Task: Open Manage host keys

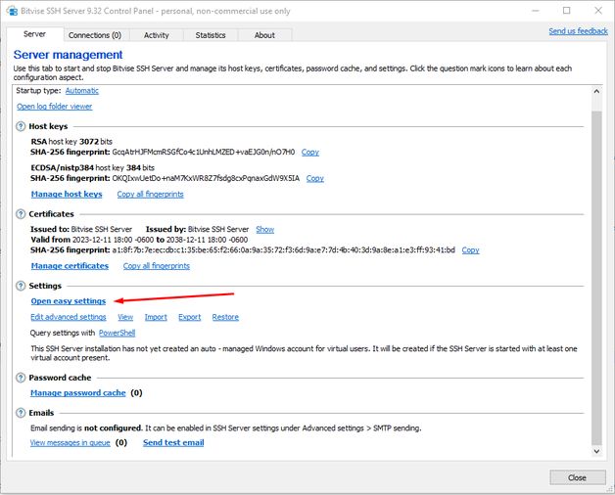Action: (x=67, y=195)
